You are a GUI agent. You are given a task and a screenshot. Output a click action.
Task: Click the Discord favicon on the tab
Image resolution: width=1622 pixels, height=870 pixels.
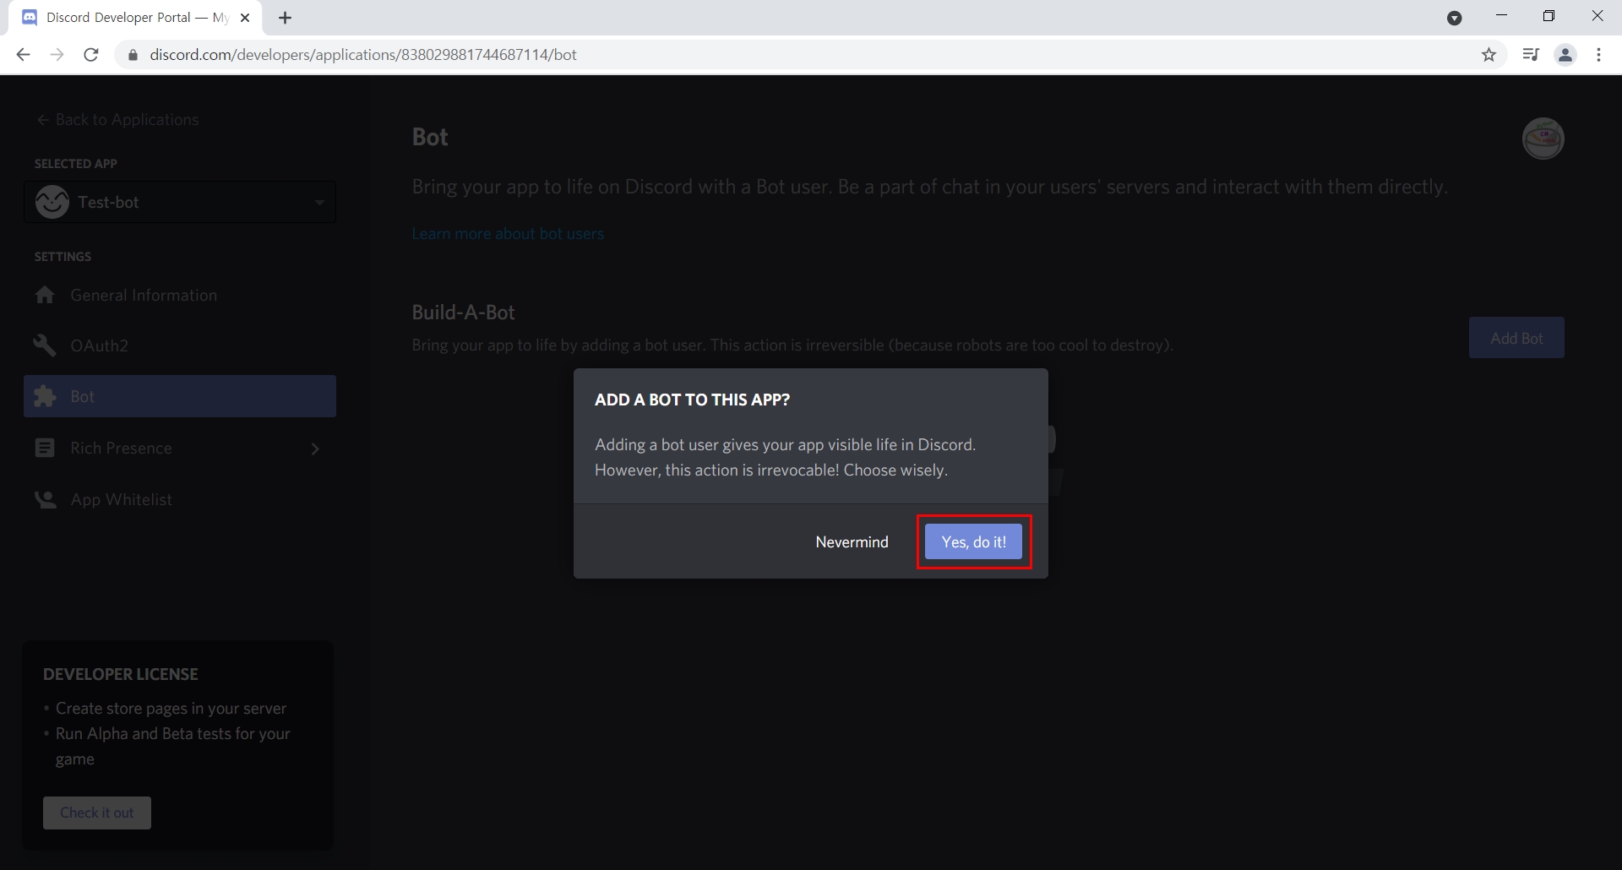tap(30, 18)
